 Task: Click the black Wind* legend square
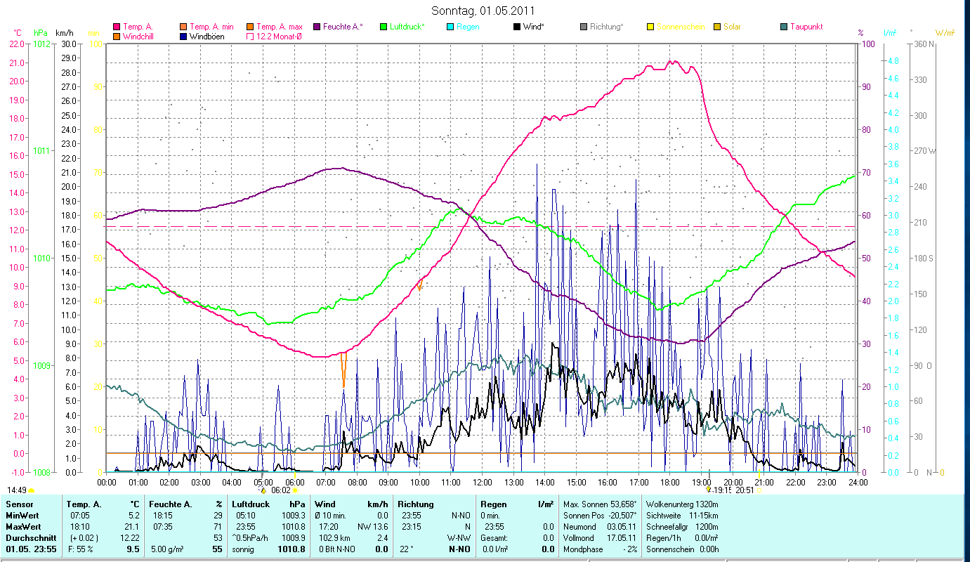pos(517,27)
